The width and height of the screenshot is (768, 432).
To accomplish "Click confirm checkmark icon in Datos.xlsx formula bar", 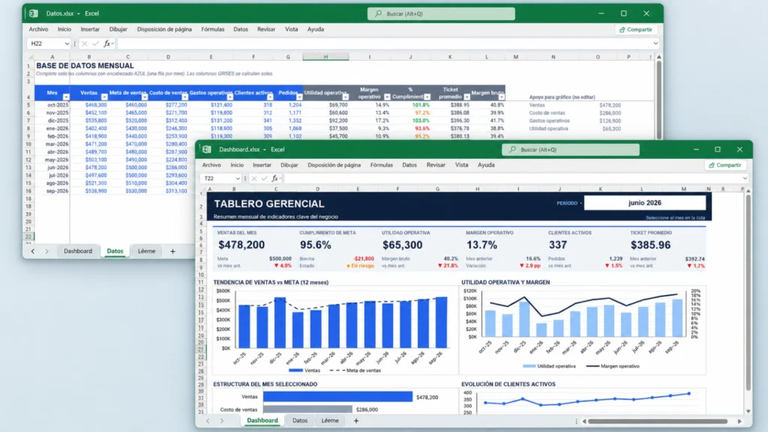I will (x=95, y=43).
